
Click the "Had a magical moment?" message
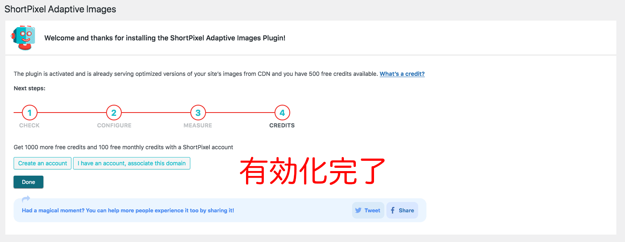point(128,210)
